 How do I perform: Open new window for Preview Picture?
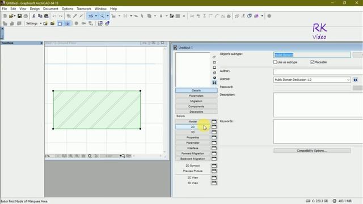[x=214, y=171]
